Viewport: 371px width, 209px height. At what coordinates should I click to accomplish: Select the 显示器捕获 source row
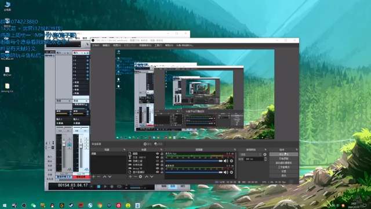click(146, 172)
